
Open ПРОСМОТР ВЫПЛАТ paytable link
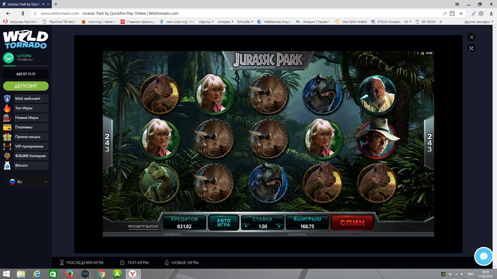coord(143,227)
